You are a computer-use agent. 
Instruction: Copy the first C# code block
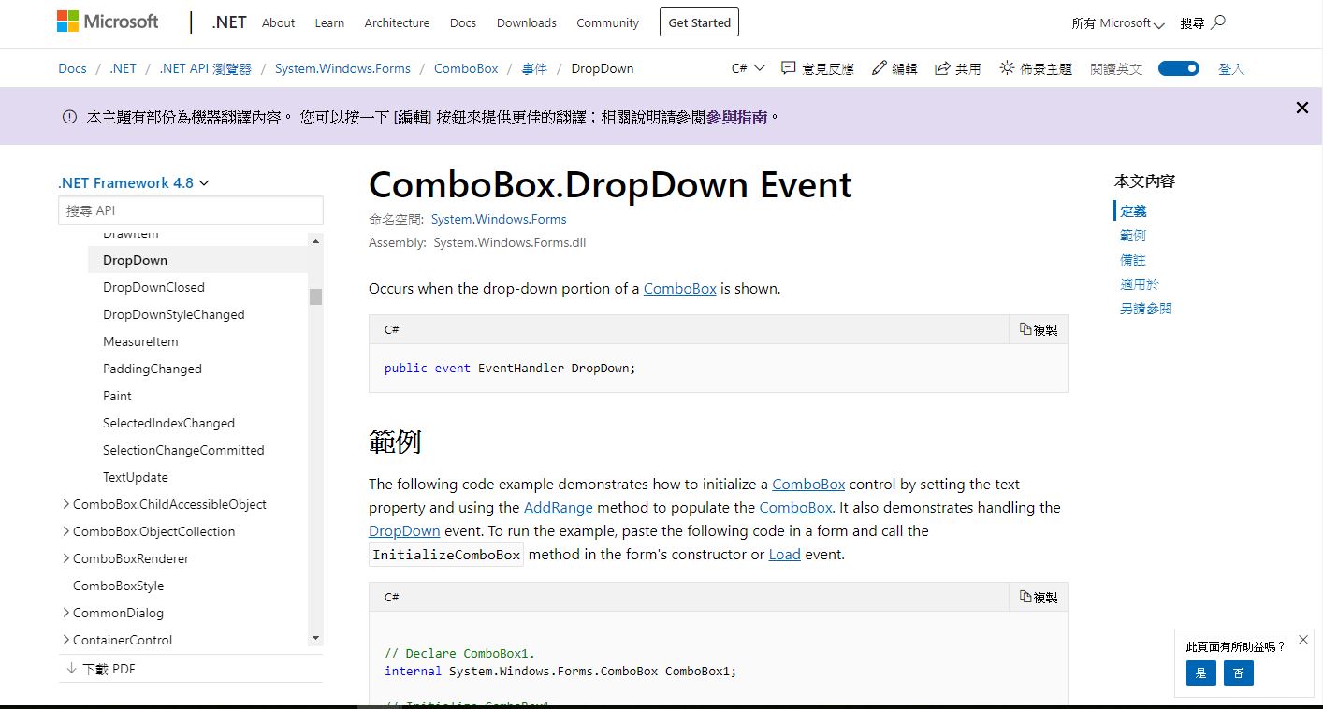[1039, 329]
